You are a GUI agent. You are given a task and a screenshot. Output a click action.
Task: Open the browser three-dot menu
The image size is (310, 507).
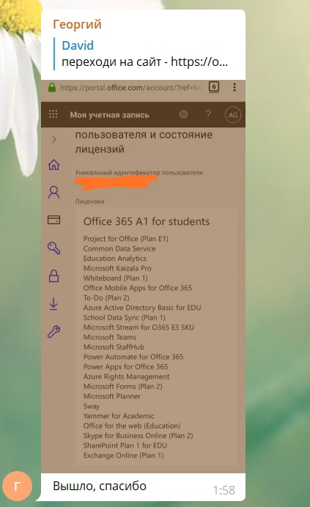click(x=235, y=87)
